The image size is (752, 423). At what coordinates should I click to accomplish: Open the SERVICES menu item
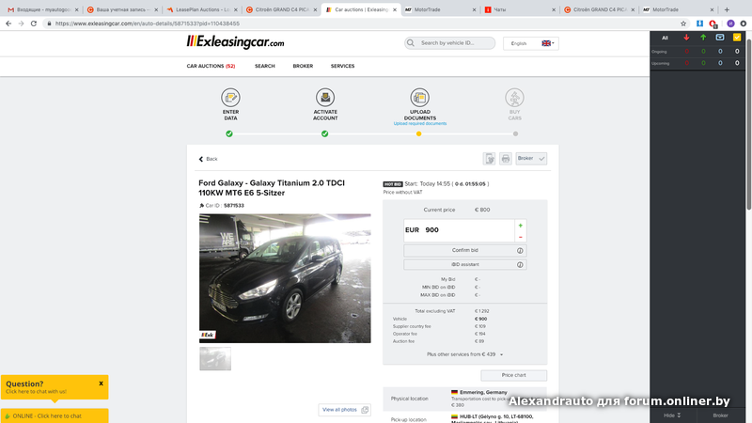pos(342,66)
